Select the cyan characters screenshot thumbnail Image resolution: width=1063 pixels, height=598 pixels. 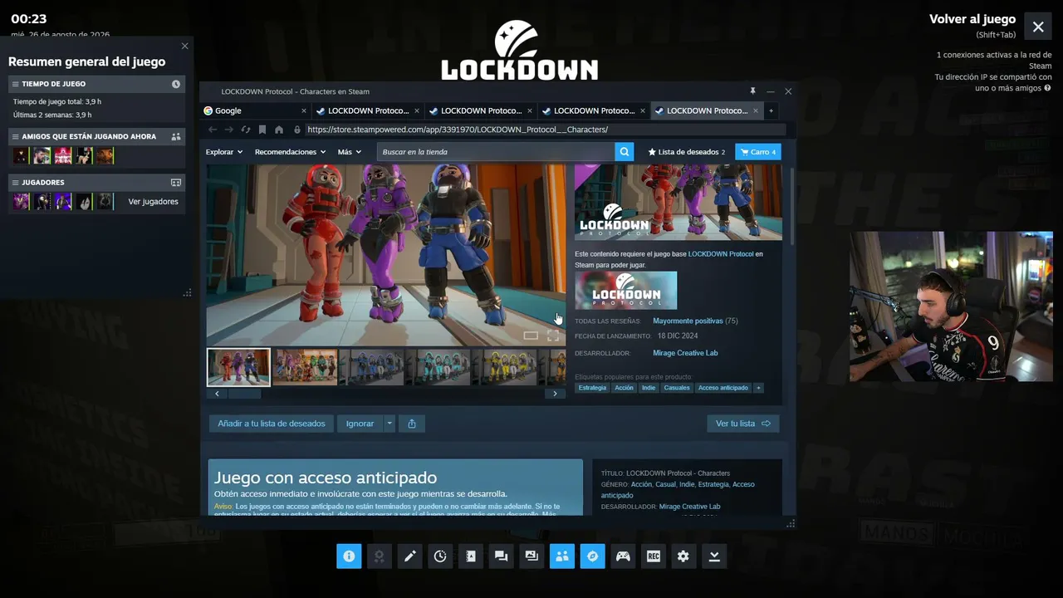pos(438,367)
